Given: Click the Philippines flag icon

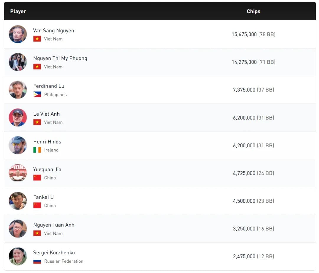Looking at the screenshot, I should (37, 95).
